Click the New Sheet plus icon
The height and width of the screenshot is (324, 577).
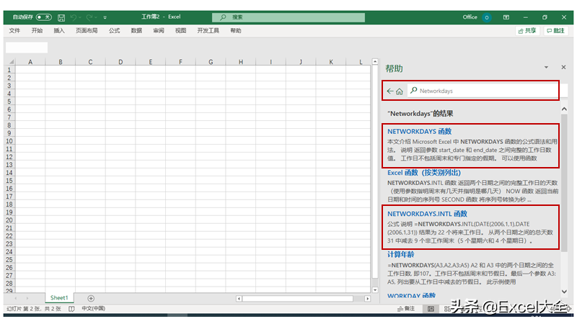click(91, 298)
